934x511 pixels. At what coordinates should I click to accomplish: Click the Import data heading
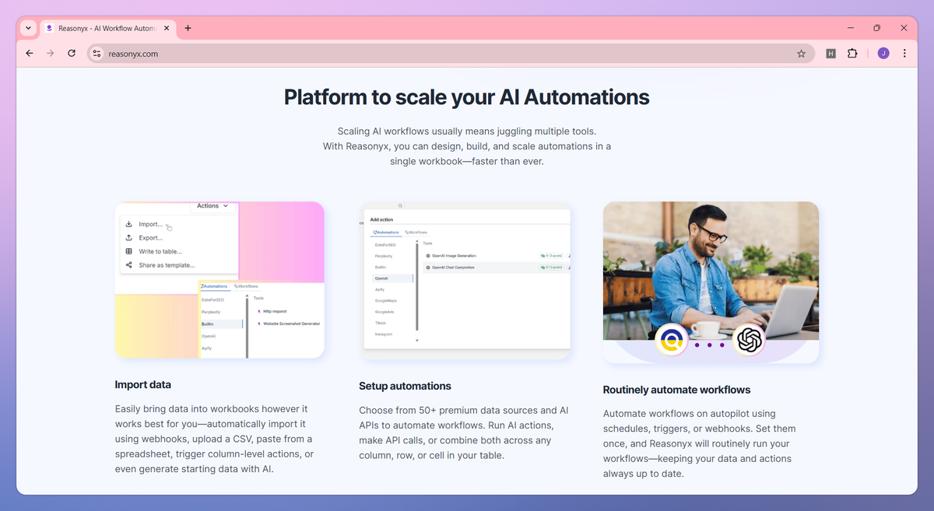tap(143, 385)
